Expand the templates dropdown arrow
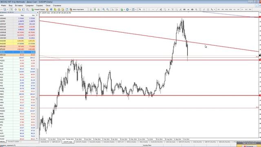Viewport: 261px width, 147px height. (x=136, y=9)
